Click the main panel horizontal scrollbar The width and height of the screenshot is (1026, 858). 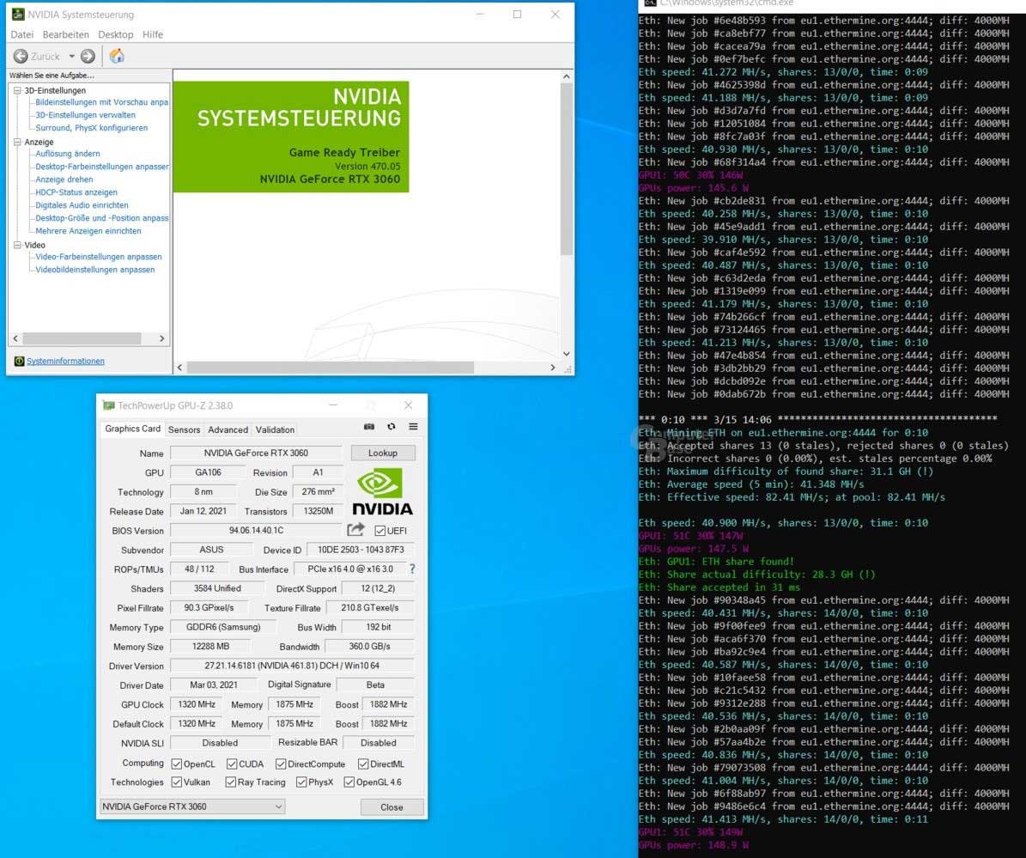point(331,368)
